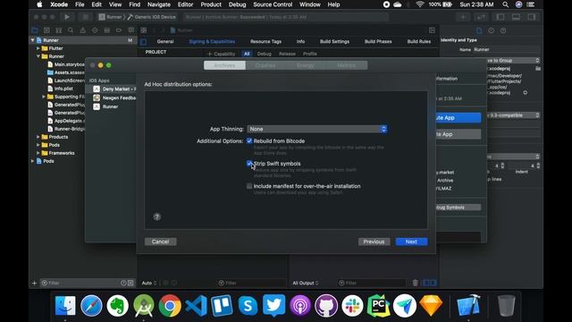Open the Product menu

pyautogui.click(x=211, y=4)
